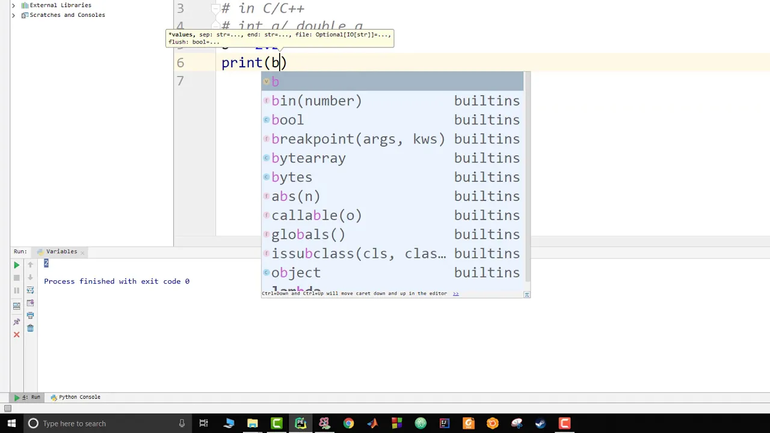Expand Scratches and Consoles node
Screen dimensions: 770x433
coord(13,15)
